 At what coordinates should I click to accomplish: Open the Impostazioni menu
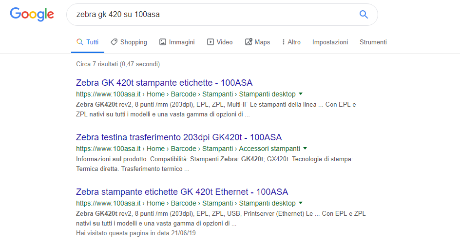point(330,42)
